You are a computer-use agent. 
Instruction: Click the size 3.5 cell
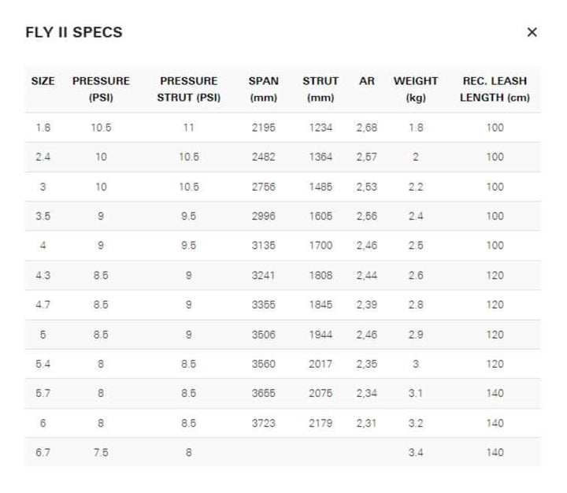click(43, 216)
